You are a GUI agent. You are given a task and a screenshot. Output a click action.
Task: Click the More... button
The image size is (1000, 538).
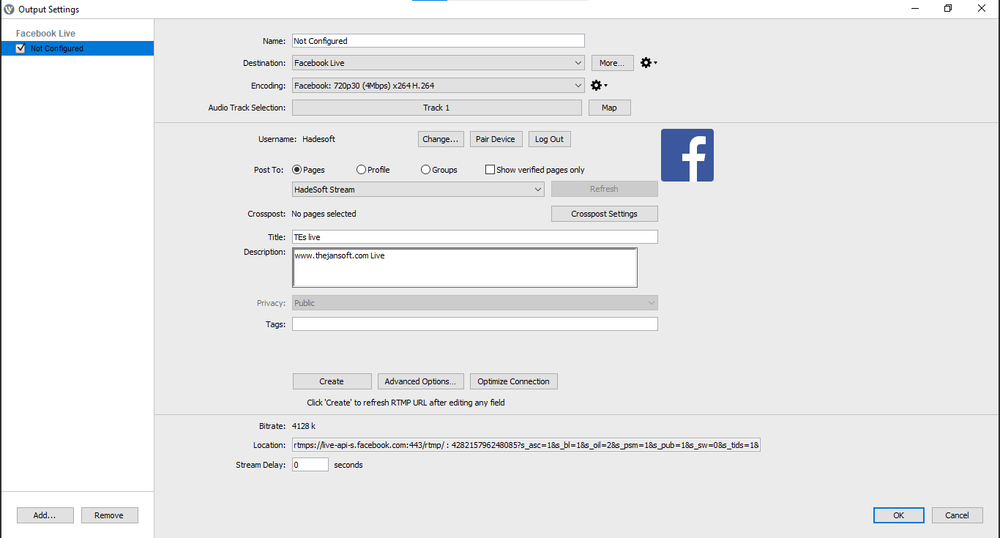pos(612,63)
